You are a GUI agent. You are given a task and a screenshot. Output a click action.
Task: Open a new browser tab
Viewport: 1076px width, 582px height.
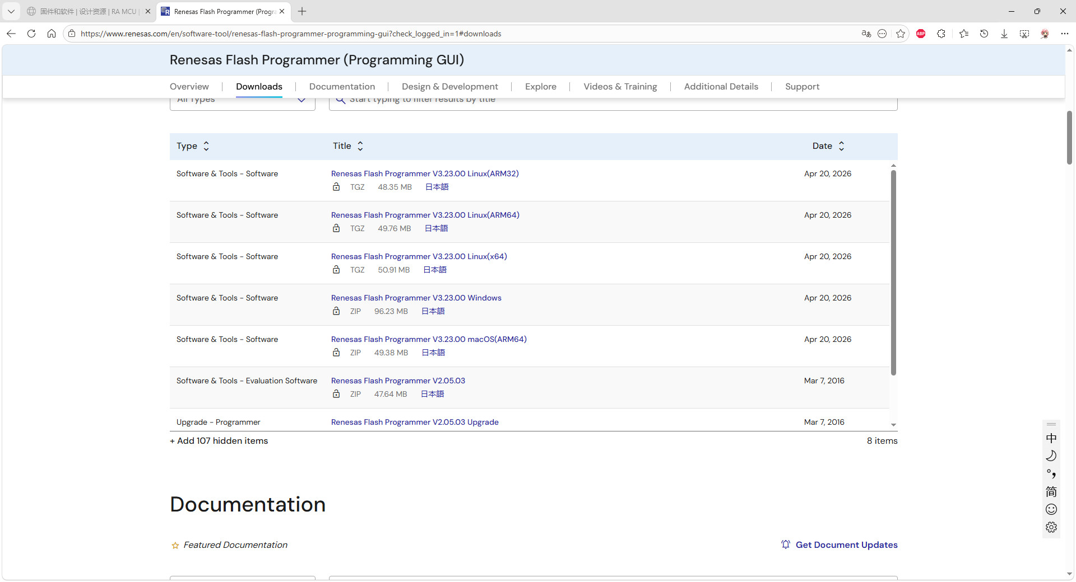pyautogui.click(x=302, y=11)
